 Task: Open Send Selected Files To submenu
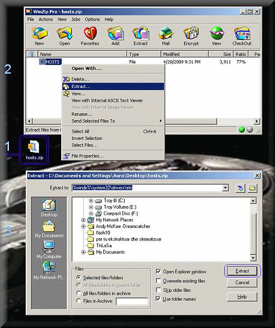click(x=113, y=121)
